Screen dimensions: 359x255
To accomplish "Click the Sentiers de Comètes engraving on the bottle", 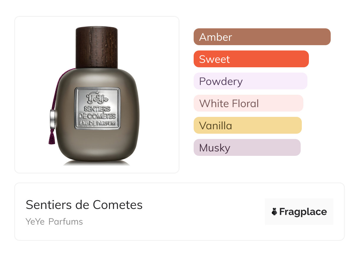I will coord(97,112).
